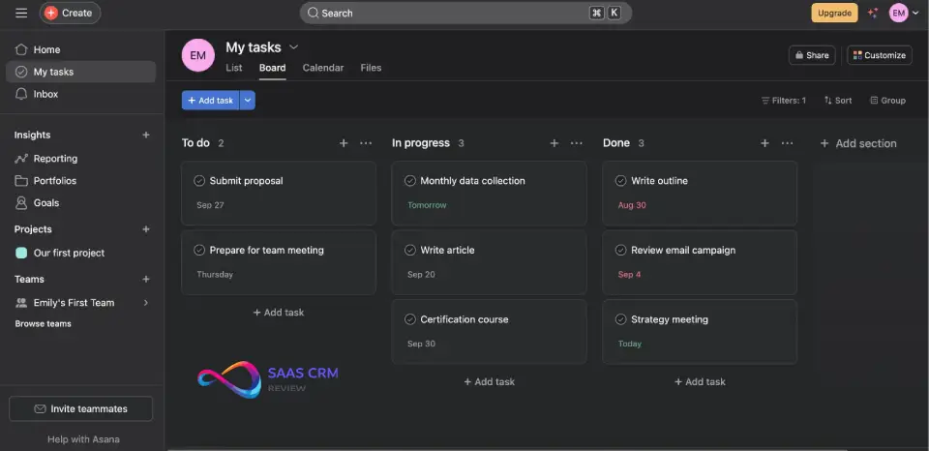The width and height of the screenshot is (929, 451).
Task: Open the Done column three-dot menu
Action: point(787,143)
